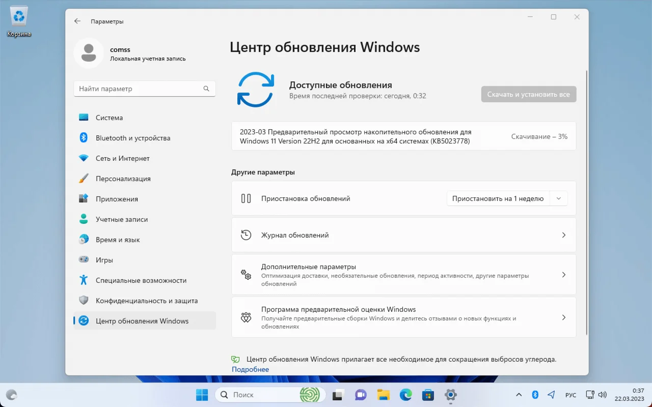652x407 pixels.
Task: Click the Найти параметр search field
Action: pyautogui.click(x=145, y=89)
